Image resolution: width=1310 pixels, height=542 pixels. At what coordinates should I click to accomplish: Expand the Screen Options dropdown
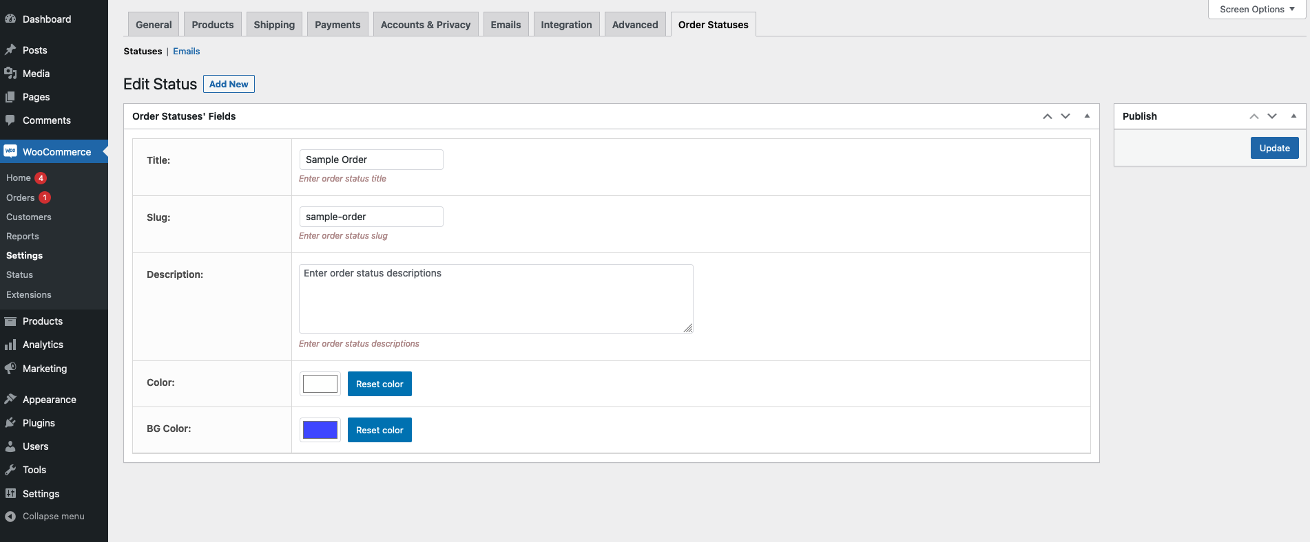1257,9
